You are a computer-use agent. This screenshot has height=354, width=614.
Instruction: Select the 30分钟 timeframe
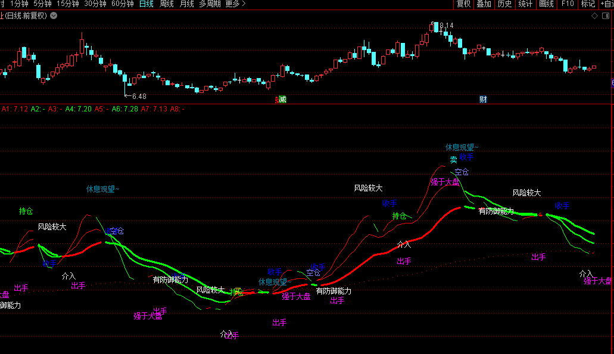(95, 4)
